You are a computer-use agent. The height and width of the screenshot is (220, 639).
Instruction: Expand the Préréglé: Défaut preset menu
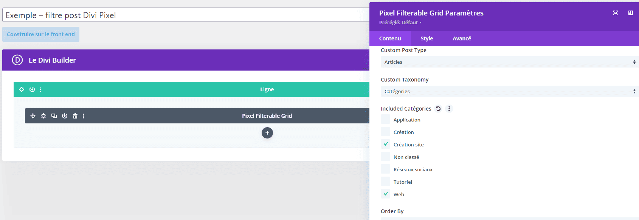(400, 23)
